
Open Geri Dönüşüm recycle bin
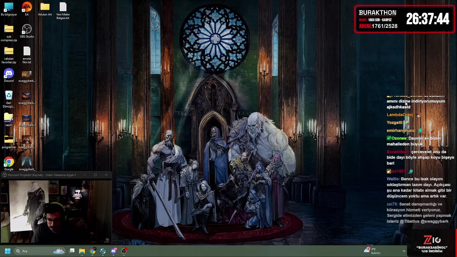[x=9, y=99]
